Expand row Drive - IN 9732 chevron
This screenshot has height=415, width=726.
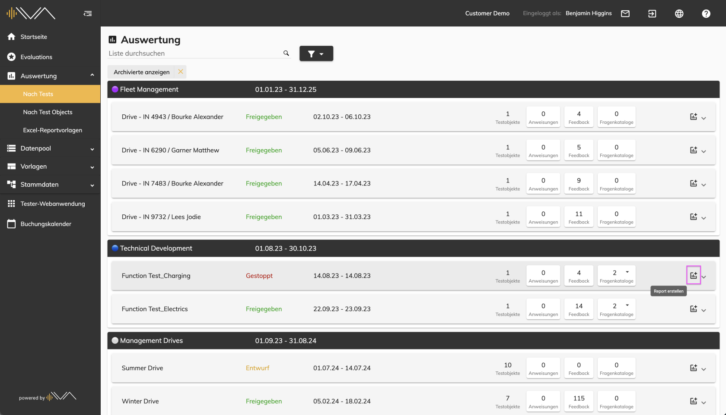[x=704, y=218]
